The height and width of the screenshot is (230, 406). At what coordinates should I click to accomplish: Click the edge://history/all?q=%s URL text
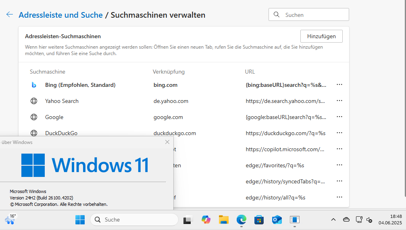(275, 197)
